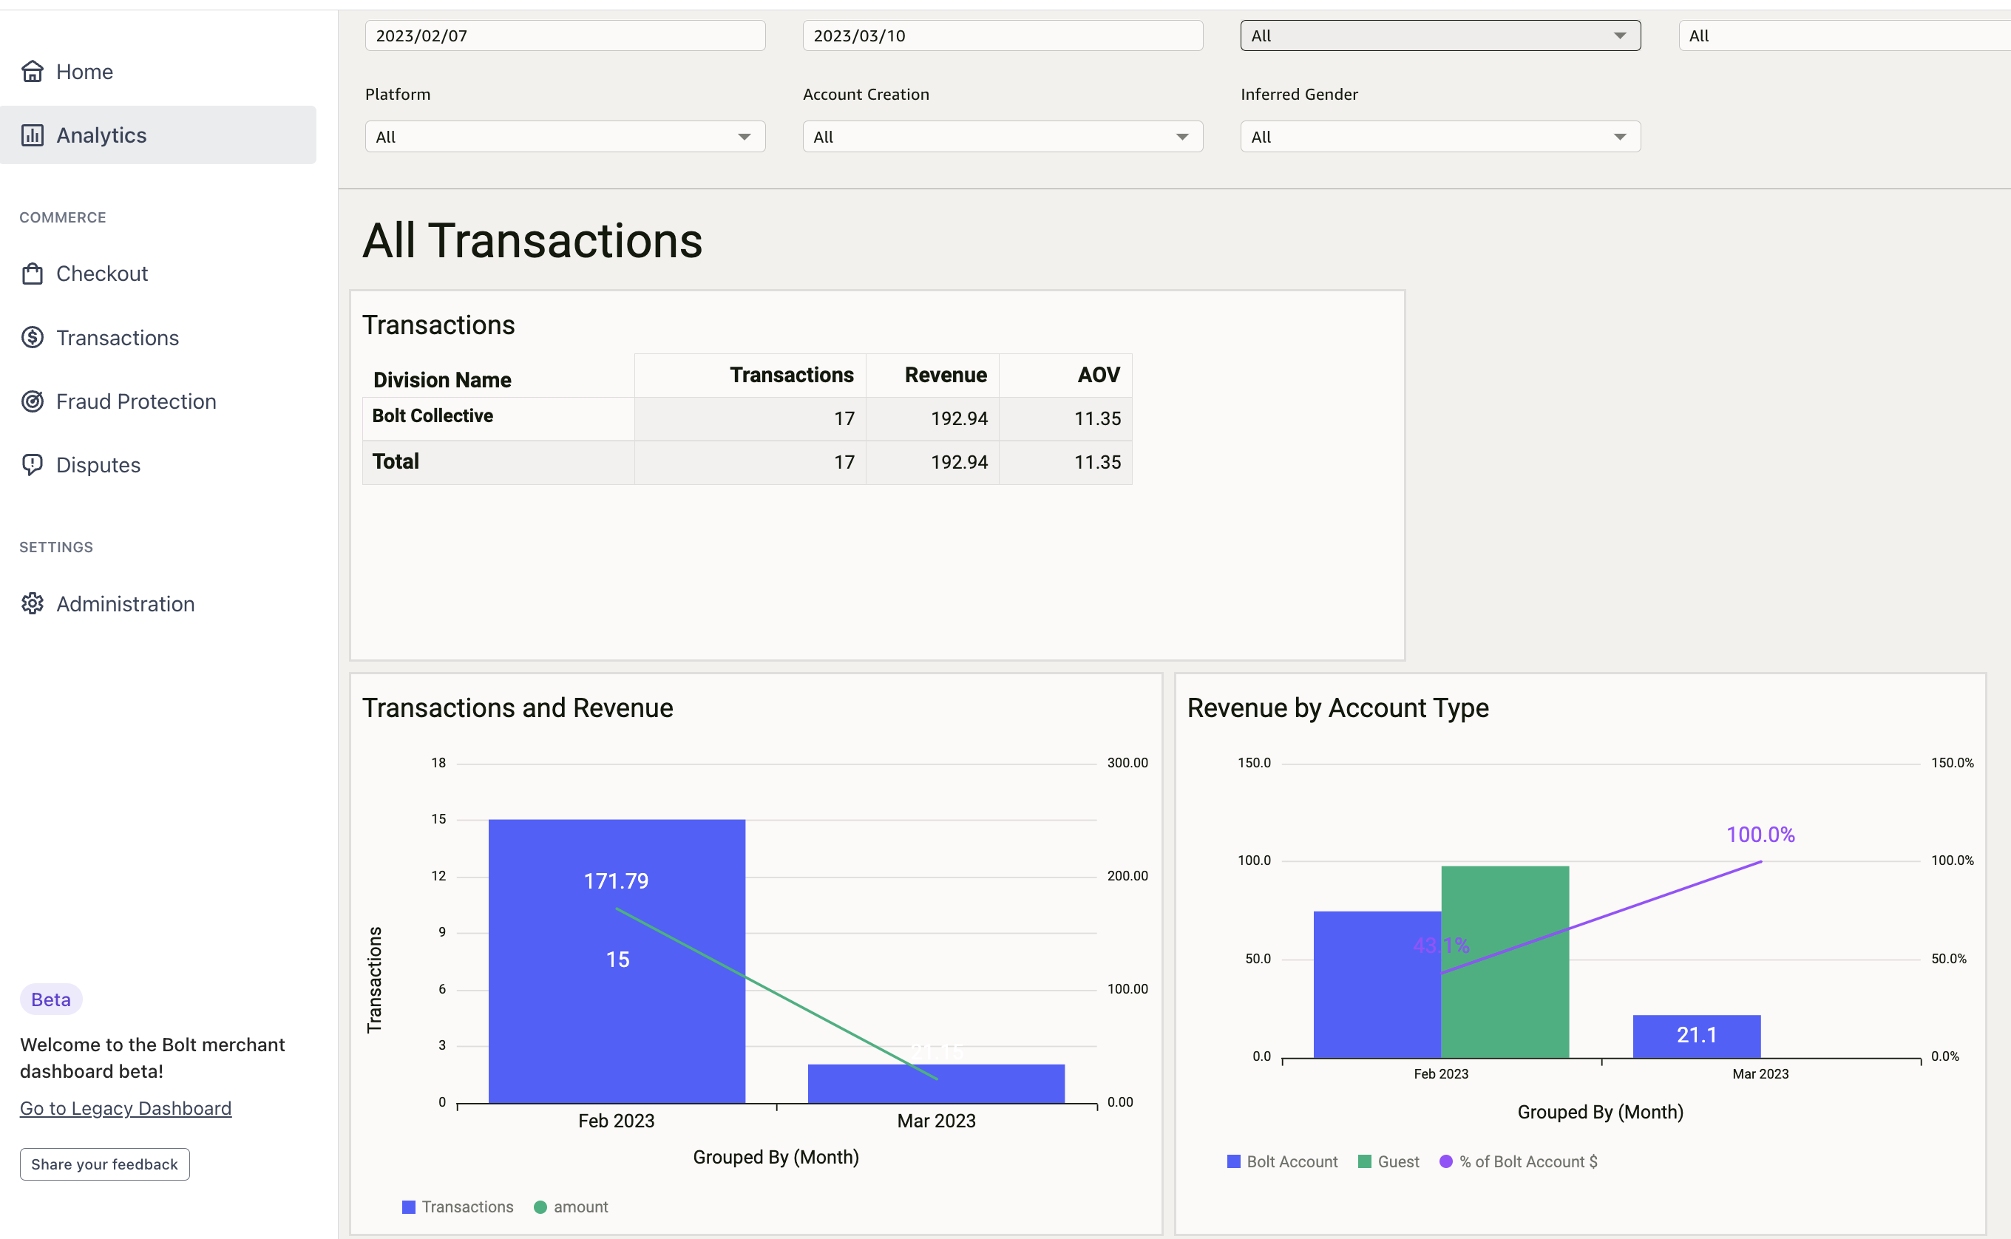2011x1239 pixels.
Task: Toggle Transactions legend blue swatch
Action: click(409, 1207)
